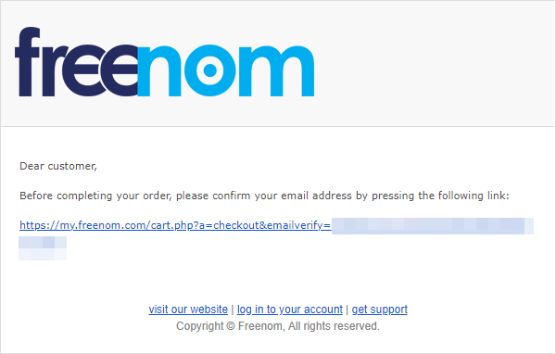Click the 'Before completing your order' sentence

pyautogui.click(x=264, y=196)
